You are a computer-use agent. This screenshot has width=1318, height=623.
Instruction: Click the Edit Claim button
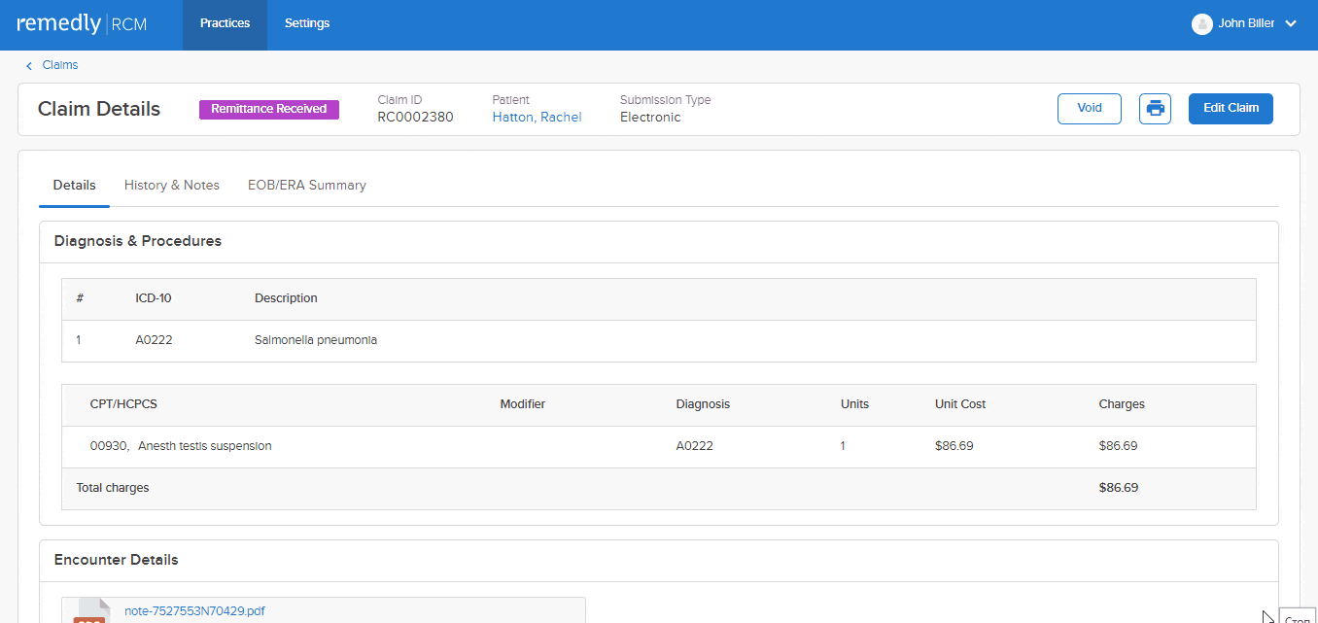(1231, 109)
